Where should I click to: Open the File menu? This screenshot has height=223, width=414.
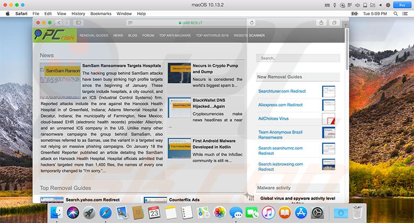pyautogui.click(x=36, y=14)
